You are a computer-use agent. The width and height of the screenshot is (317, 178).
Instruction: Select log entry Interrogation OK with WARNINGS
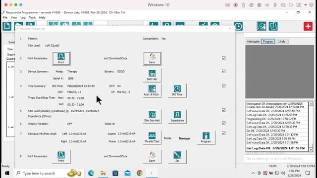click(275, 105)
